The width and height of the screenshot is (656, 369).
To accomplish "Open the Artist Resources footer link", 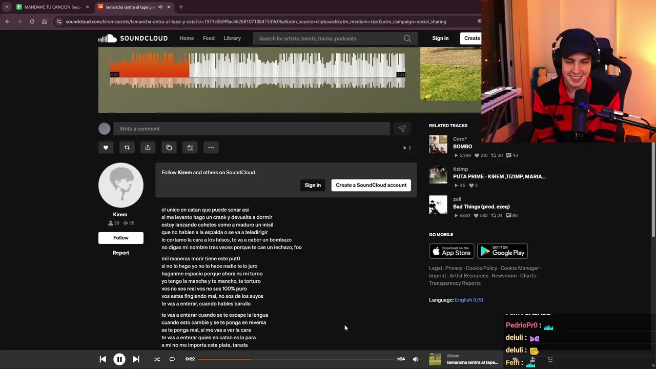I will point(468,276).
